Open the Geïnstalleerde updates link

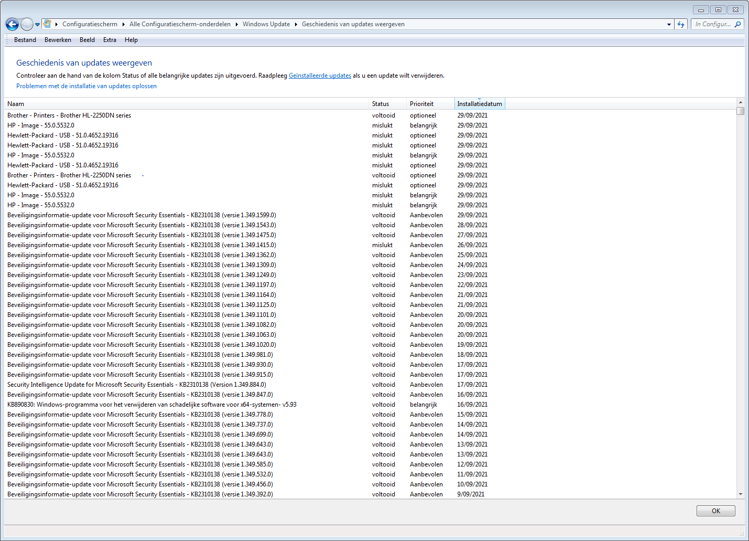320,76
